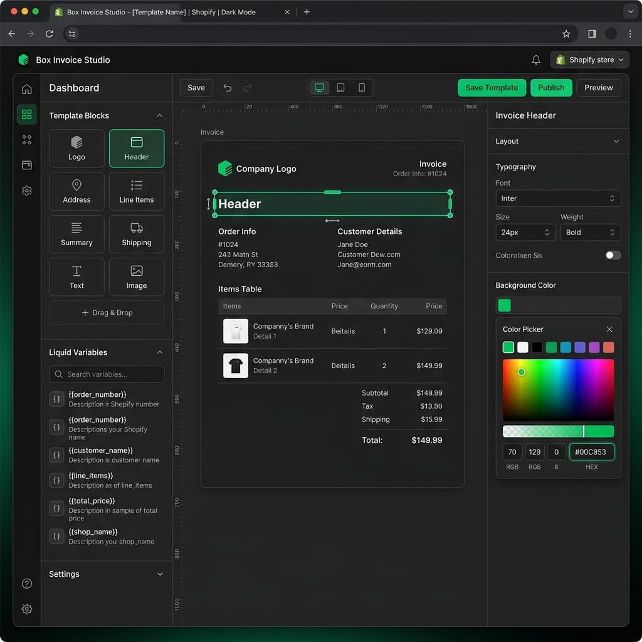
Task: Switch to desktop preview mode
Action: coord(319,88)
